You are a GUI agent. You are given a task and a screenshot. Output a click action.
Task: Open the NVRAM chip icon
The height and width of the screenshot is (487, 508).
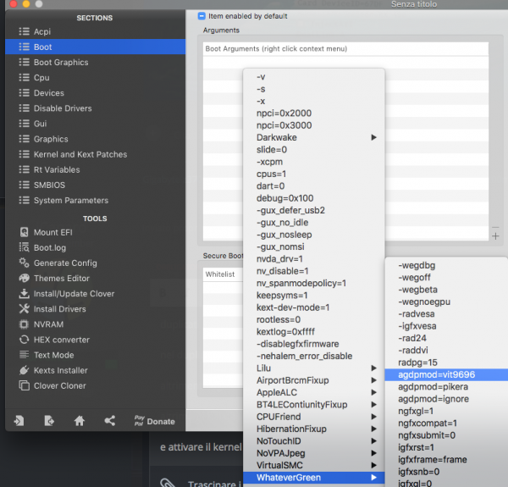(24, 324)
